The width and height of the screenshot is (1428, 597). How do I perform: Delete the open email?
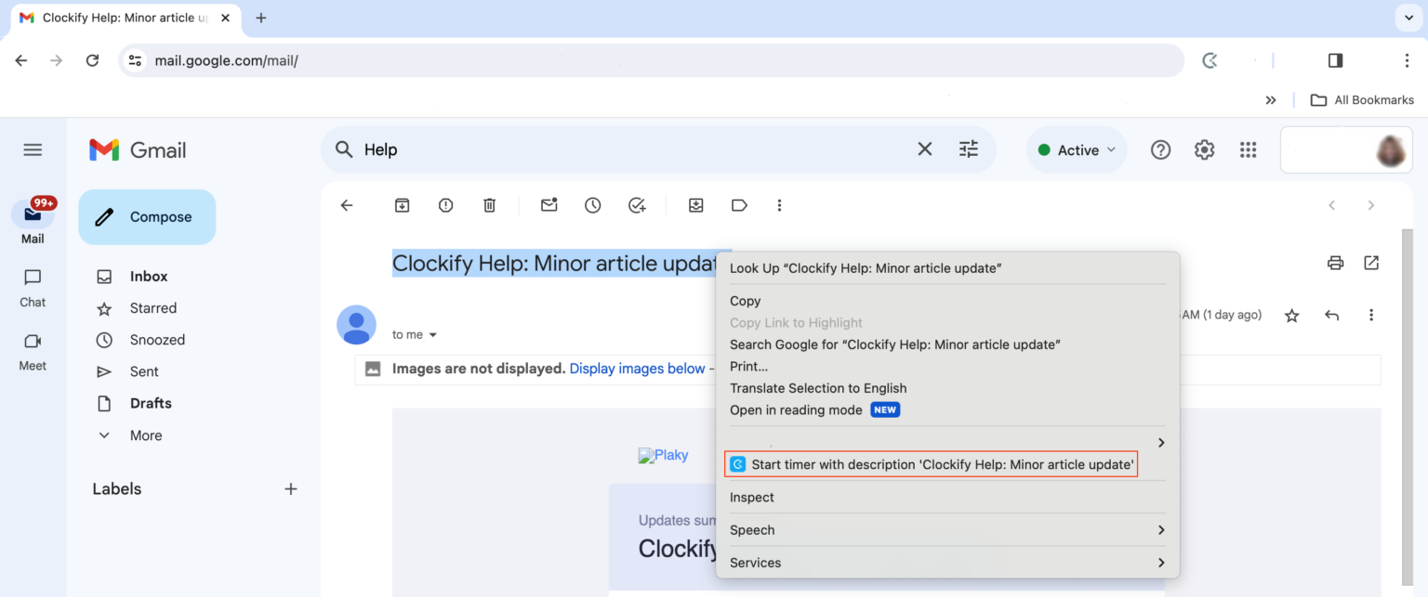point(490,204)
